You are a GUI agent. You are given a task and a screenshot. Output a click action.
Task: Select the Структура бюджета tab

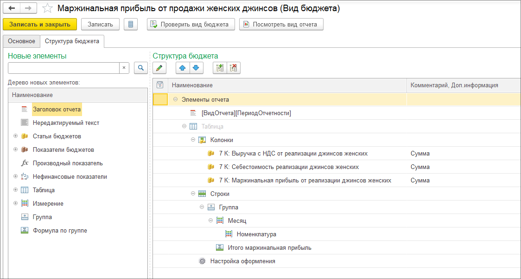point(72,41)
